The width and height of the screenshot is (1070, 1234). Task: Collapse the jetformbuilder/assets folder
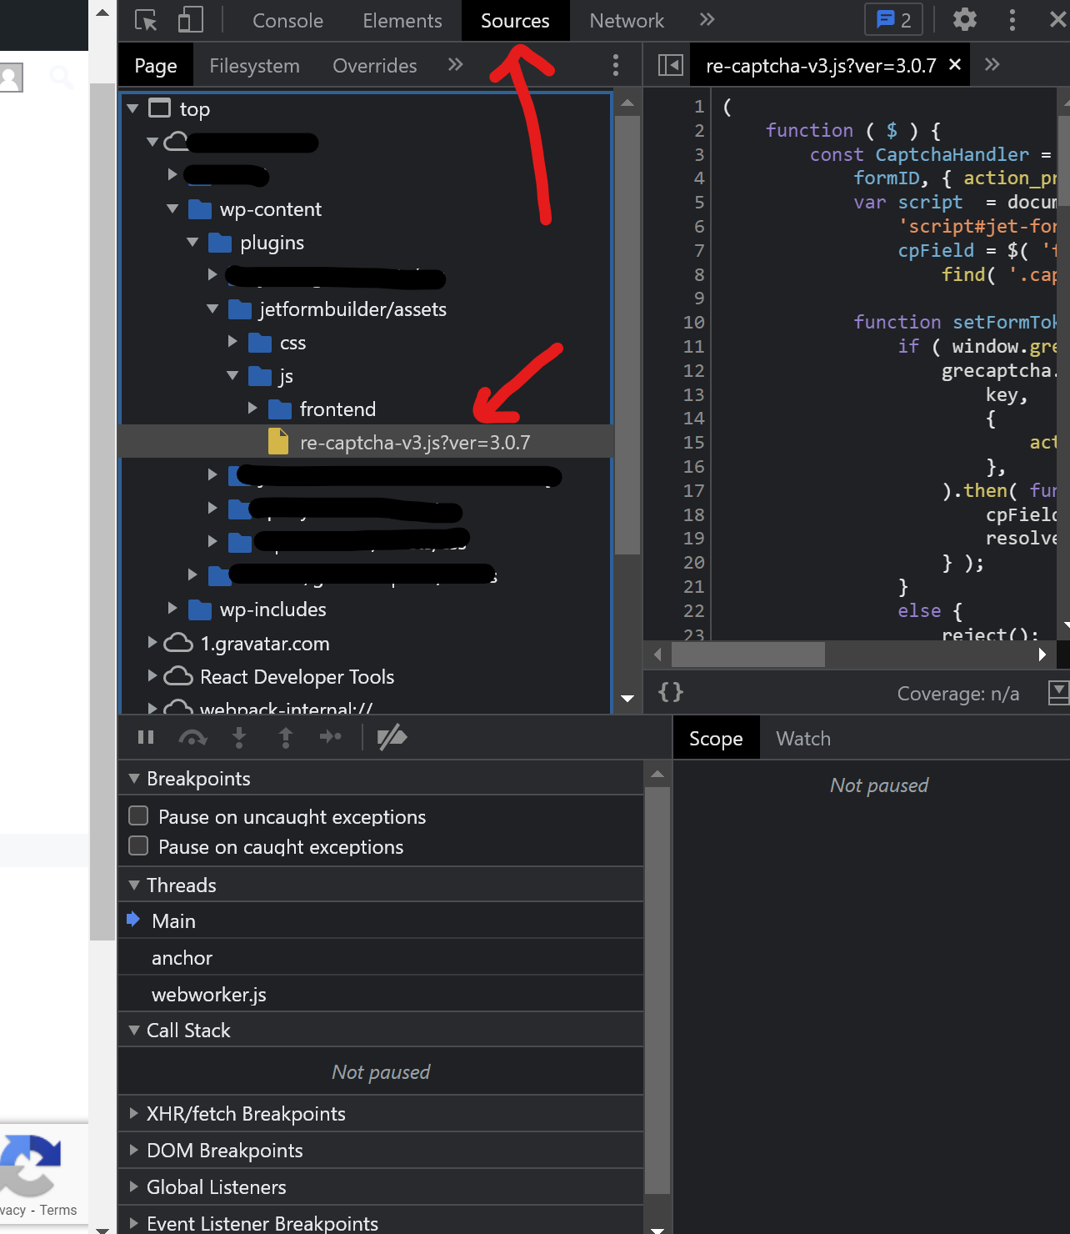[x=213, y=308]
